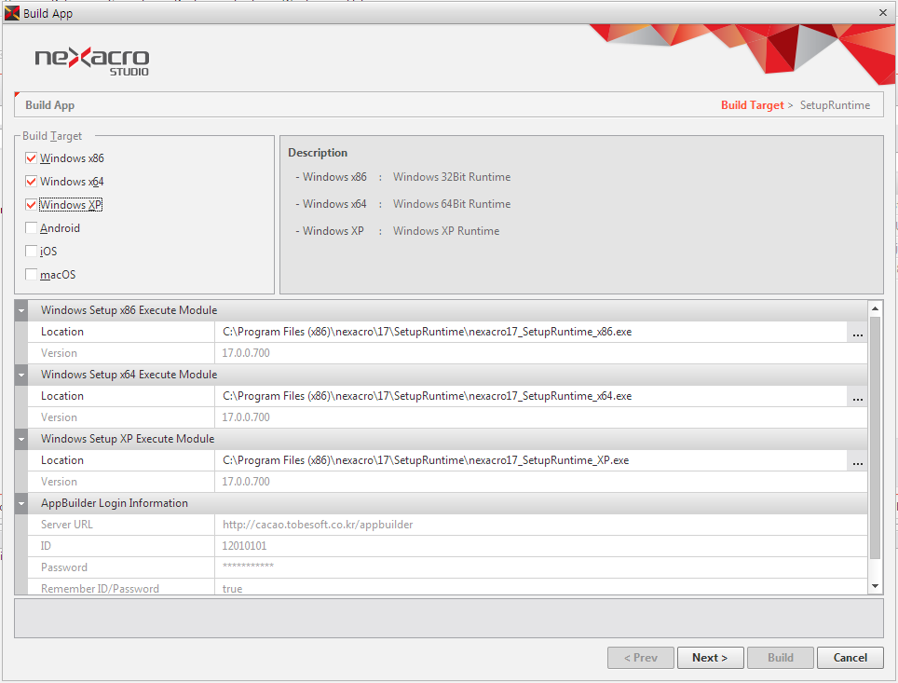The height and width of the screenshot is (683, 898).
Task: Click the Nexacro Studio logo
Action: pos(91,61)
